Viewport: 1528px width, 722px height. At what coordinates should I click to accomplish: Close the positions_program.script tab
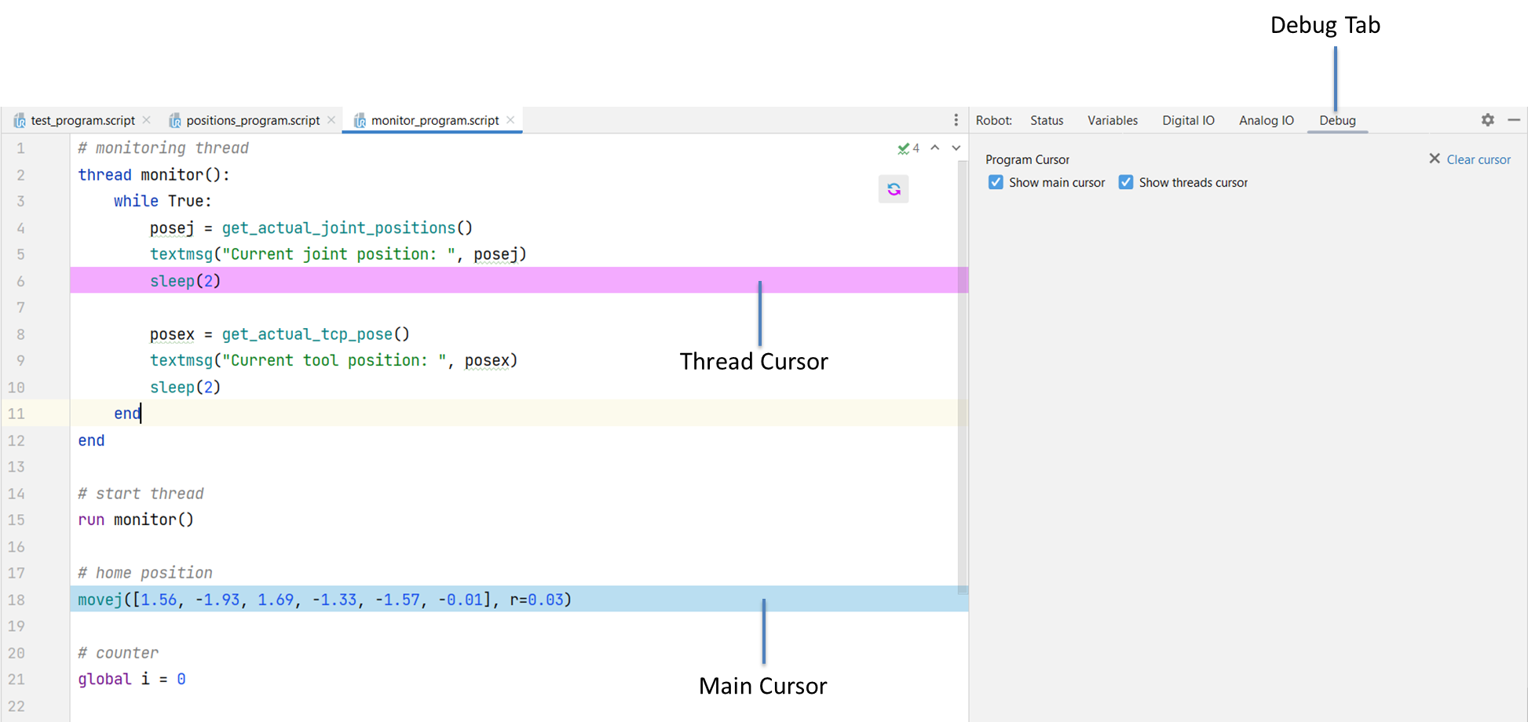click(331, 120)
